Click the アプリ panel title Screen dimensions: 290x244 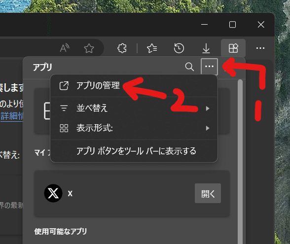42,67
